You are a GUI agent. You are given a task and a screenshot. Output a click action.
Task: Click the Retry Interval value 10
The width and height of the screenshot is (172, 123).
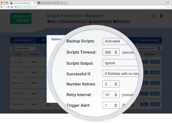[x=107, y=95]
